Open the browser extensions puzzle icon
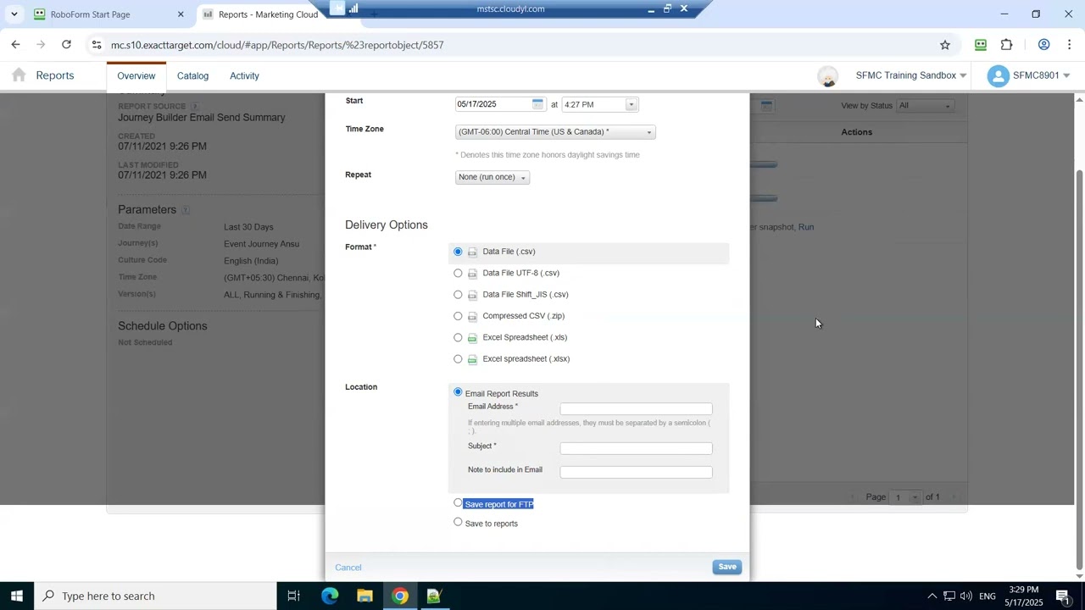The height and width of the screenshot is (610, 1085). pyautogui.click(x=1007, y=45)
